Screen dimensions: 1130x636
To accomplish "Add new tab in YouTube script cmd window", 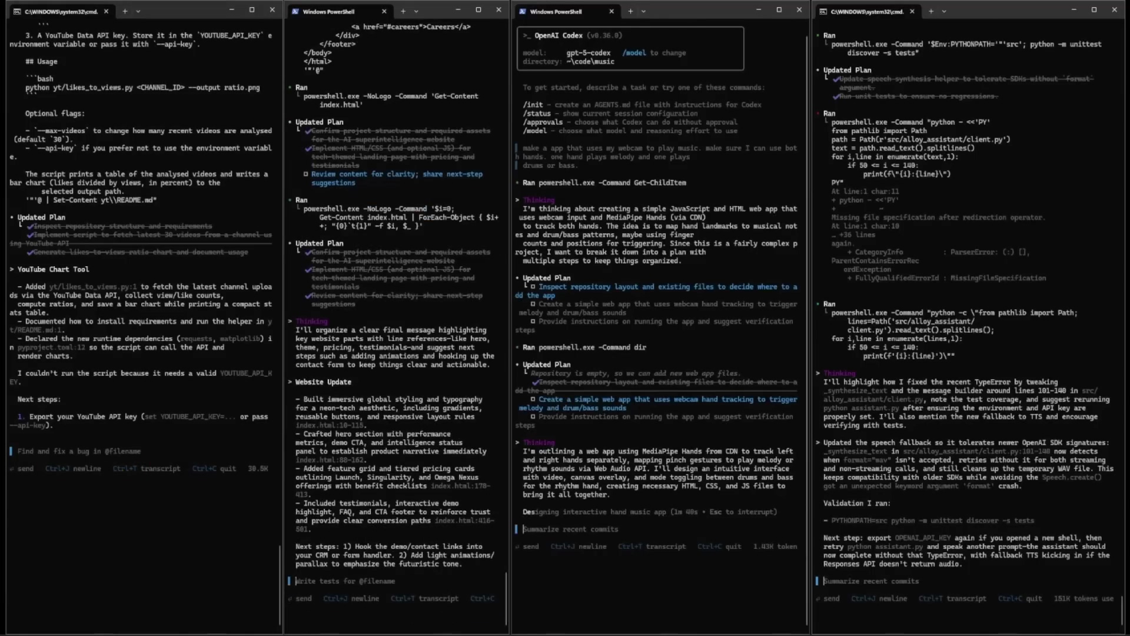I will click(x=125, y=11).
